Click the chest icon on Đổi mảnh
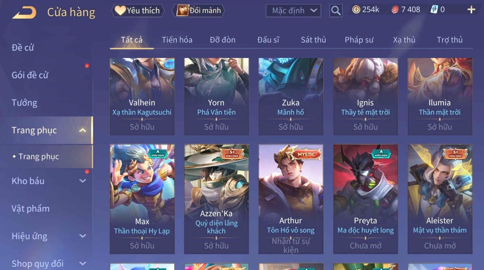Screen dimensions: 484x270 [x=182, y=11]
